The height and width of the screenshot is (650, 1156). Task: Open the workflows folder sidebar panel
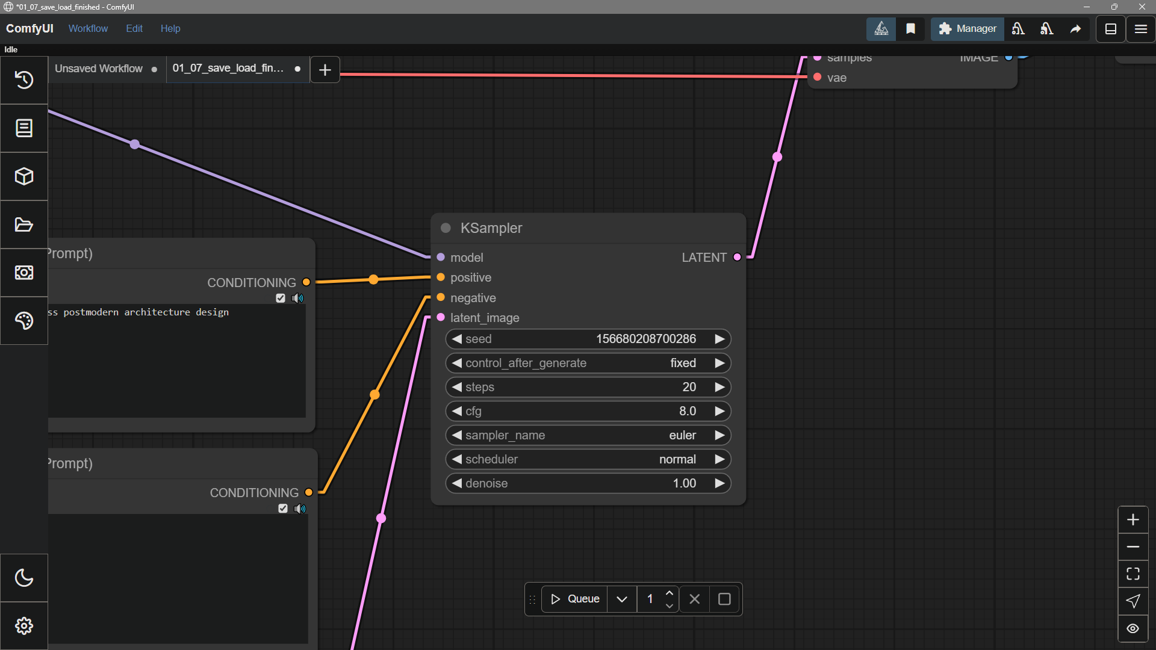(24, 224)
